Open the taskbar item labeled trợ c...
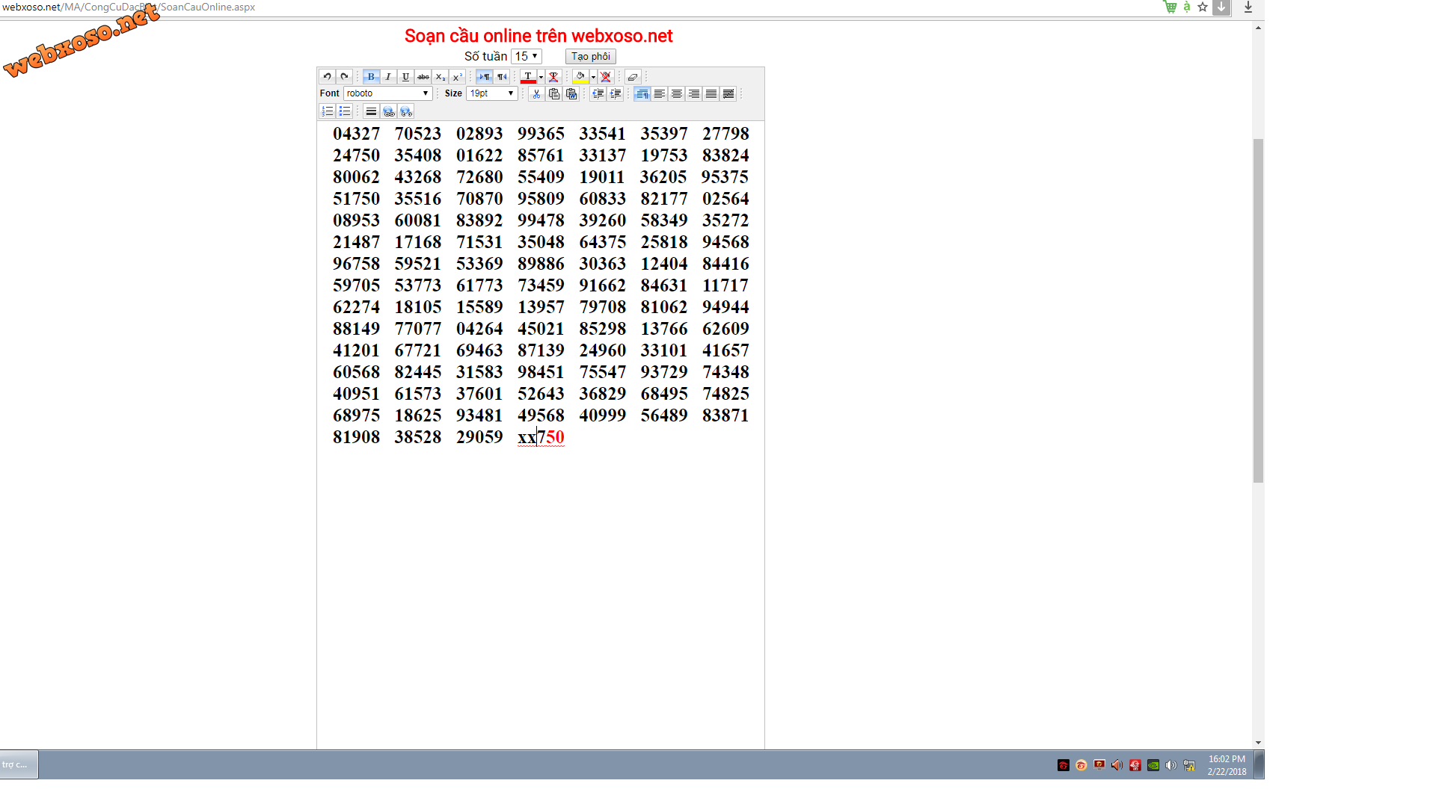The image size is (1436, 807). (19, 764)
